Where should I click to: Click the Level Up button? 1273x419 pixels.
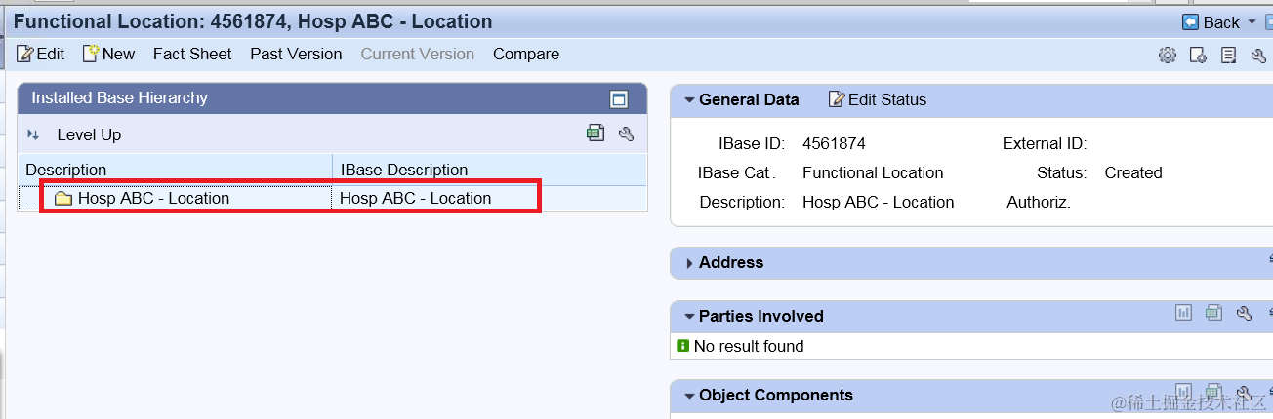[x=89, y=134]
